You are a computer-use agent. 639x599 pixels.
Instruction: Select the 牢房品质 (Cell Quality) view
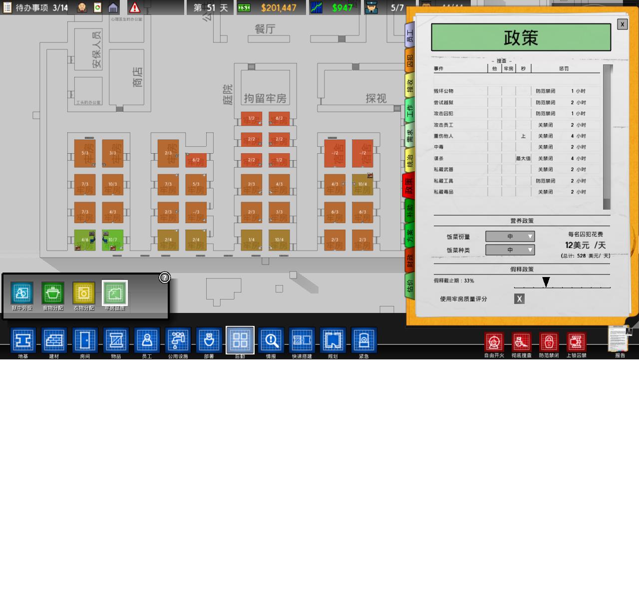click(x=115, y=293)
